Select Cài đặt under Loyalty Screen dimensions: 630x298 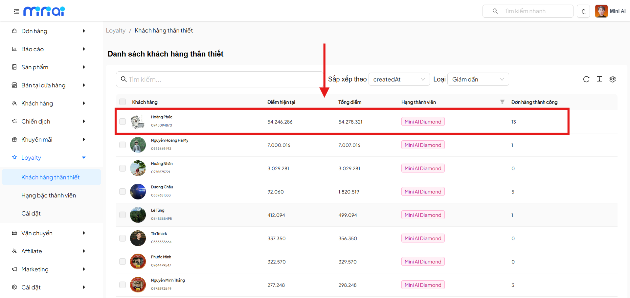[31, 214]
